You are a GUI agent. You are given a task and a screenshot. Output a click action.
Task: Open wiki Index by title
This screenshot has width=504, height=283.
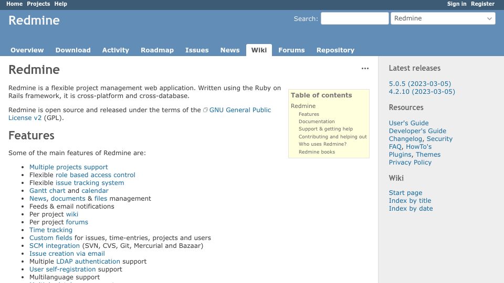click(x=410, y=201)
